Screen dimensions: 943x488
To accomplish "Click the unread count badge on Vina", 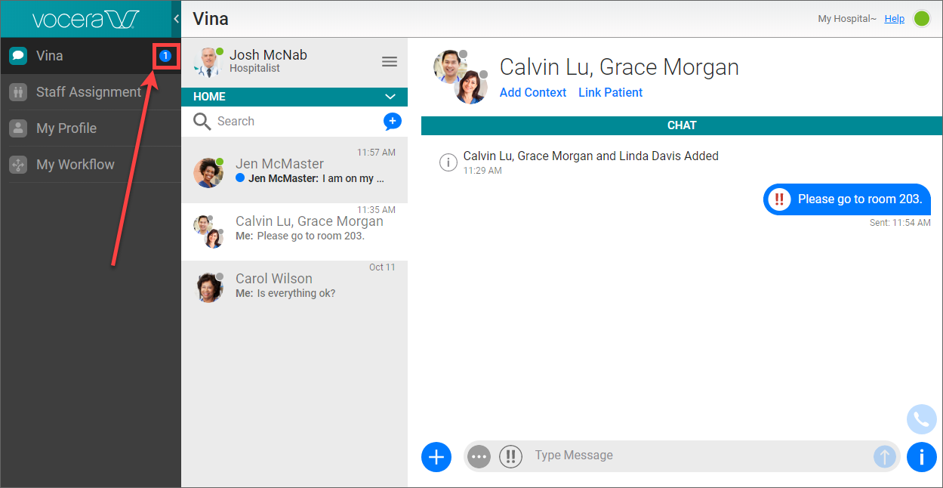I will (x=165, y=56).
